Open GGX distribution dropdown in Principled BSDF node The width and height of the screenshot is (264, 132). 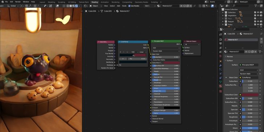tap(166, 48)
